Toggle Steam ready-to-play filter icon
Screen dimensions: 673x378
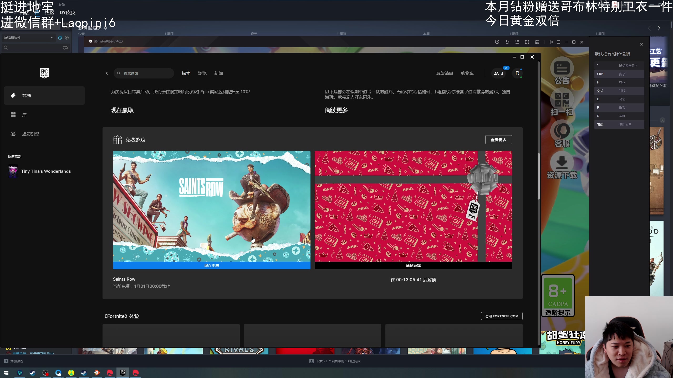[67, 38]
